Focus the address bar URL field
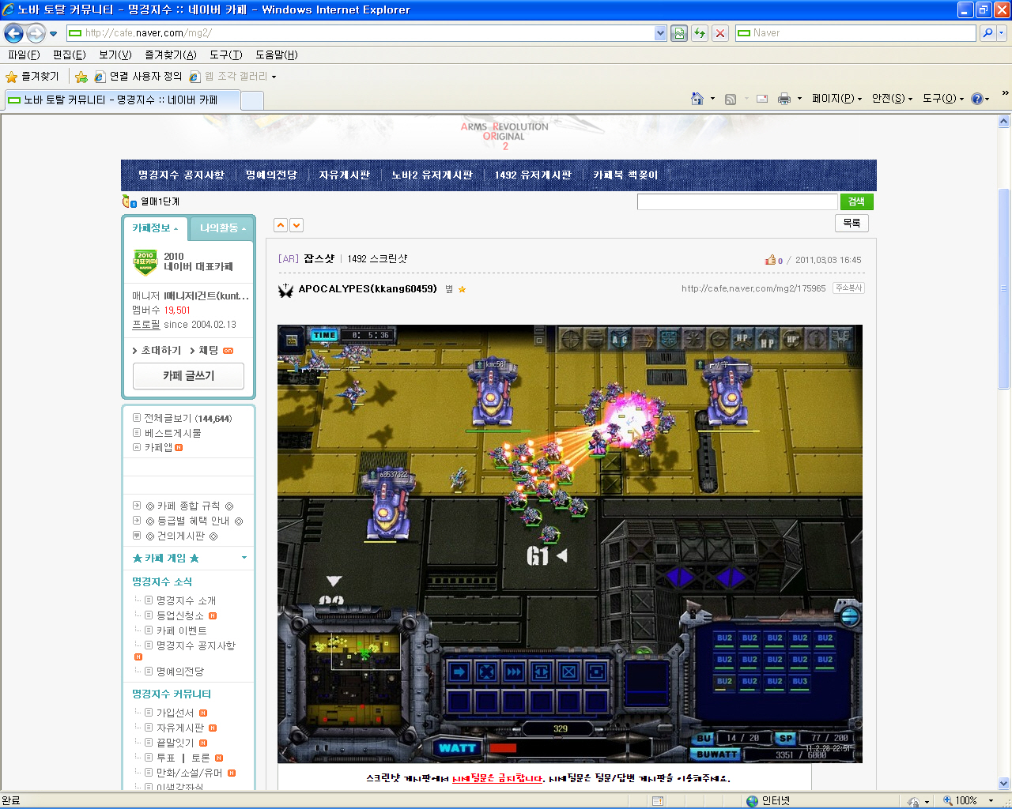This screenshot has width=1012, height=809. 361,33
